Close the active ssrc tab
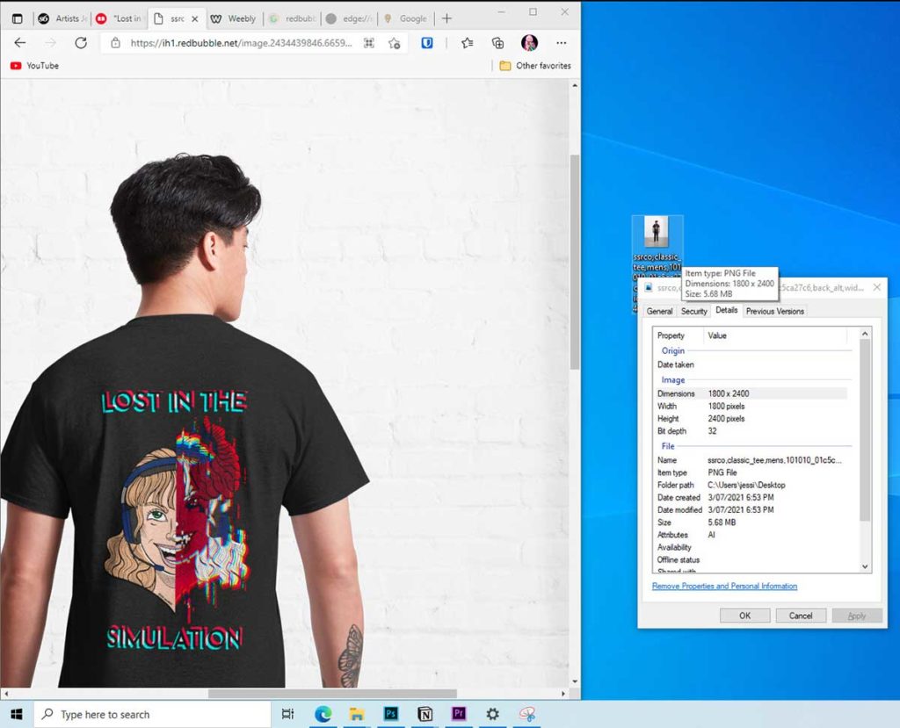The image size is (900, 728). (194, 19)
